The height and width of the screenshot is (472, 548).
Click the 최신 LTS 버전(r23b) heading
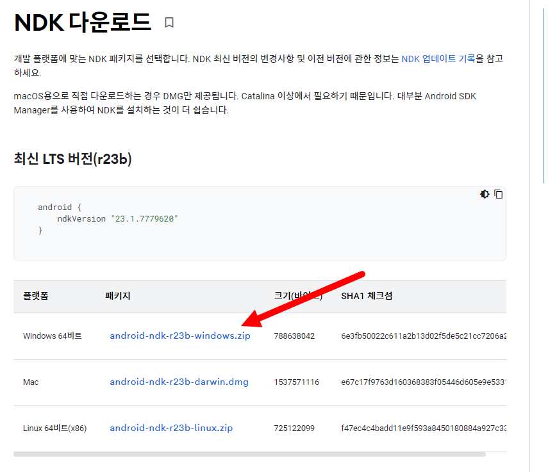pyautogui.click(x=72, y=159)
